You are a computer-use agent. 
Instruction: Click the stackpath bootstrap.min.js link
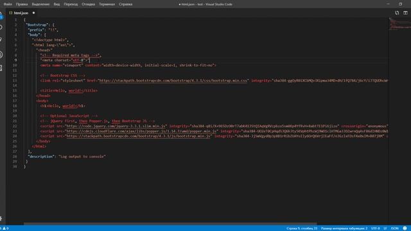138,136
